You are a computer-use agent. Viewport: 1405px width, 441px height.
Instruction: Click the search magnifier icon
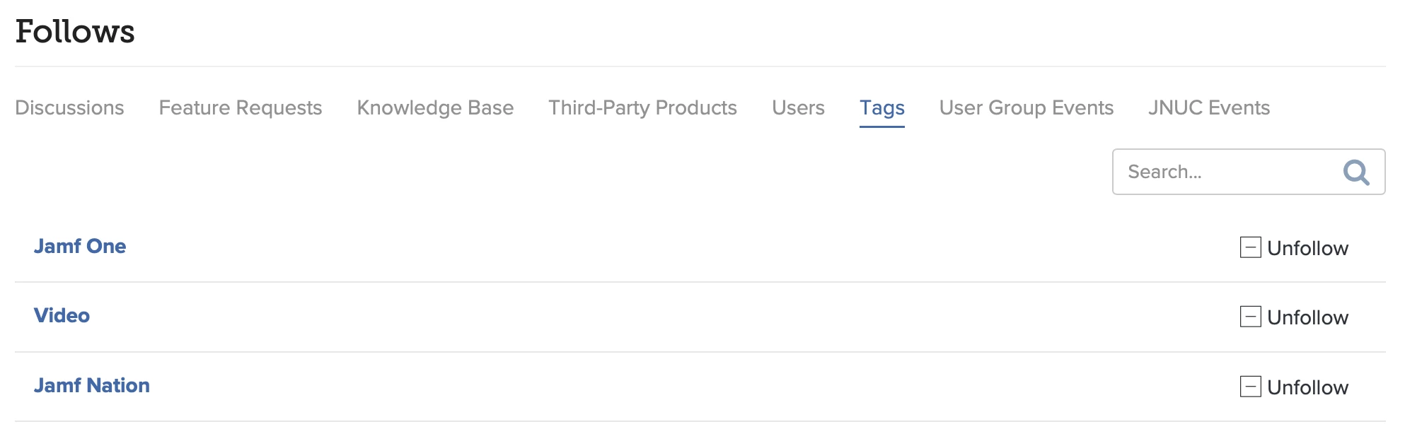1356,172
